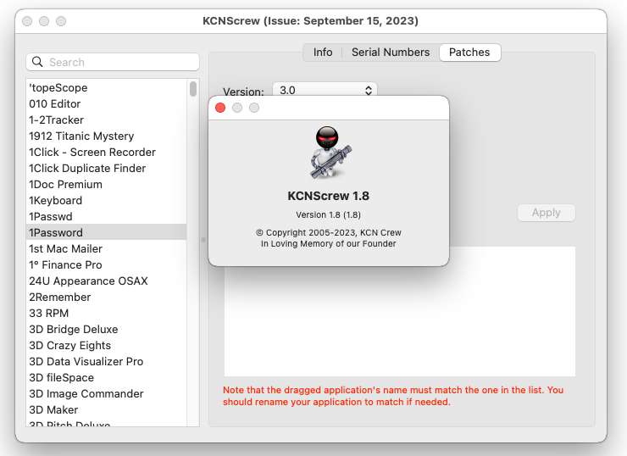Screen dimensions: 627x456
Task: Switch to the Serial Numbers tab
Action: coord(391,53)
